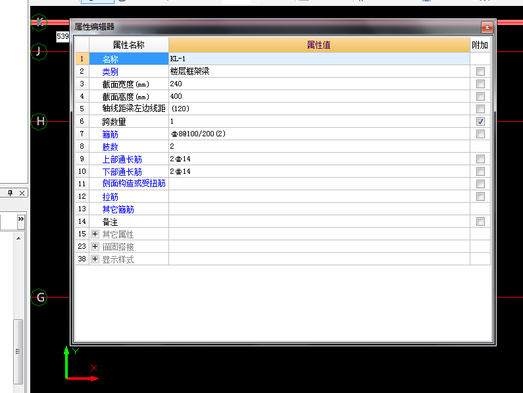The height and width of the screenshot is (393, 523).
Task: Expand the 显示样式 group
Action: pyautogui.click(x=95, y=259)
